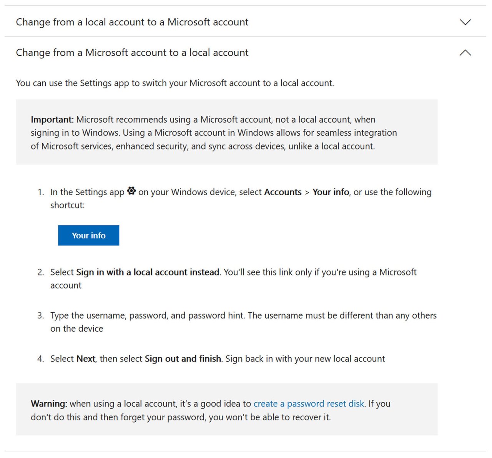Click the bold 'Warning:' label
This screenshot has height=458, width=492.
point(49,403)
